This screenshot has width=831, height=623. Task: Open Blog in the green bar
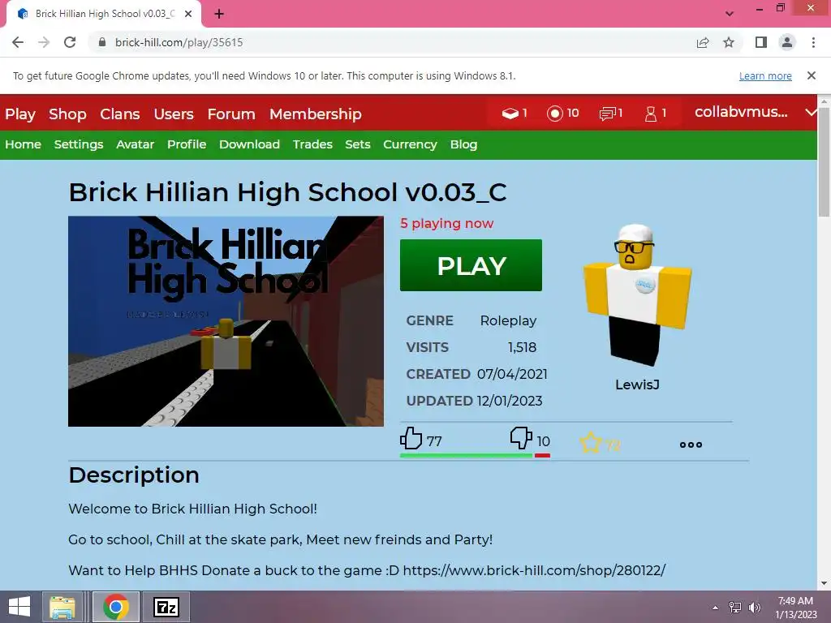click(463, 144)
